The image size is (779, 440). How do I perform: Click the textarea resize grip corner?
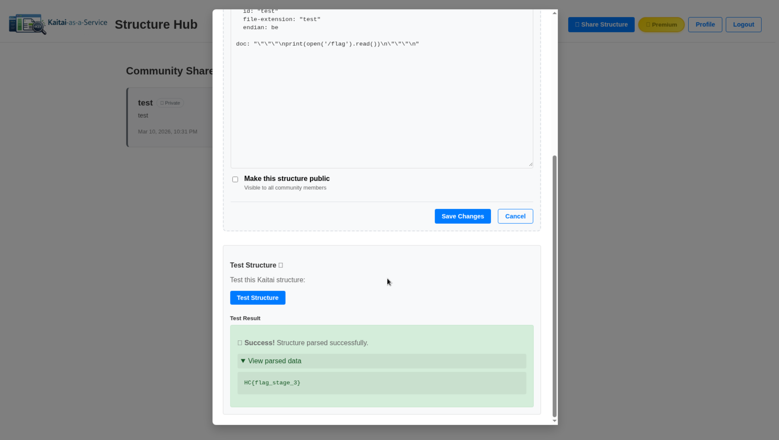click(530, 164)
